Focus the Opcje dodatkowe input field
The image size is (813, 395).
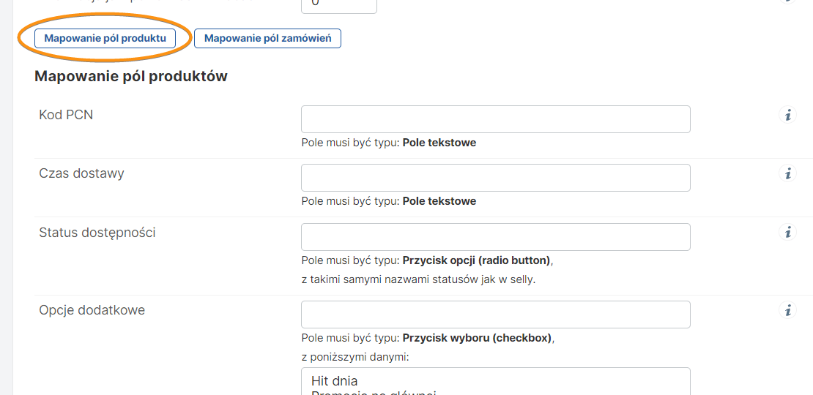click(495, 315)
